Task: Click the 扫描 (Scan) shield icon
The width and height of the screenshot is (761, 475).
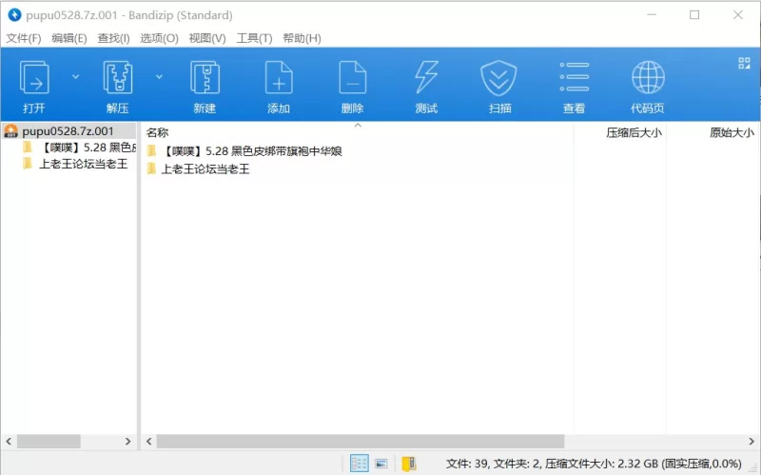Action: (498, 78)
